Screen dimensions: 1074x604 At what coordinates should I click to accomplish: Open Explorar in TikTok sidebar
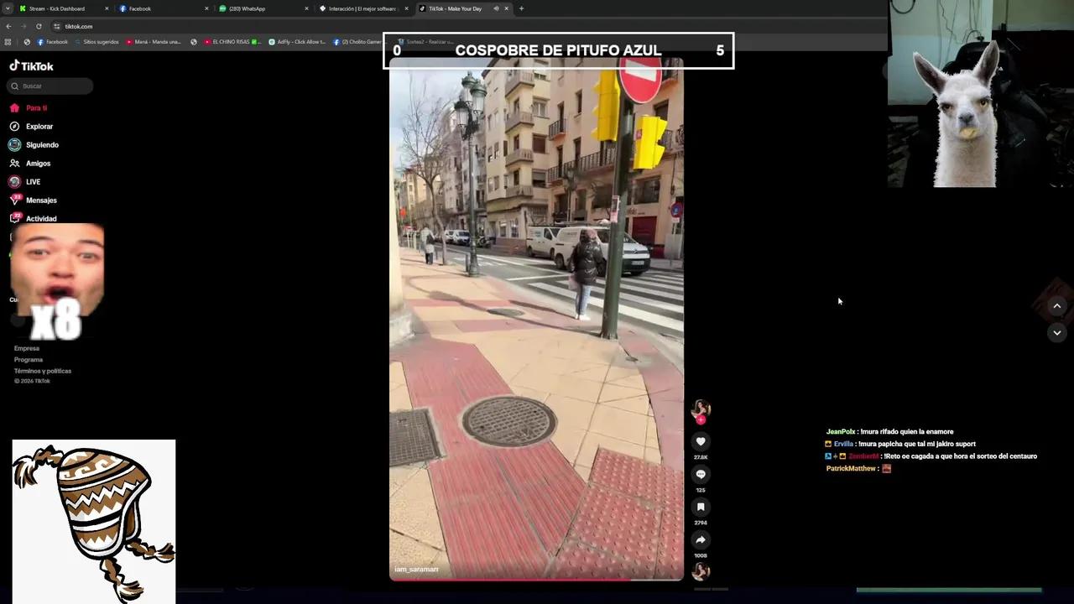pos(39,127)
